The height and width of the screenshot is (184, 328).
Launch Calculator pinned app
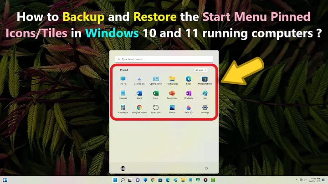[x=123, y=109]
